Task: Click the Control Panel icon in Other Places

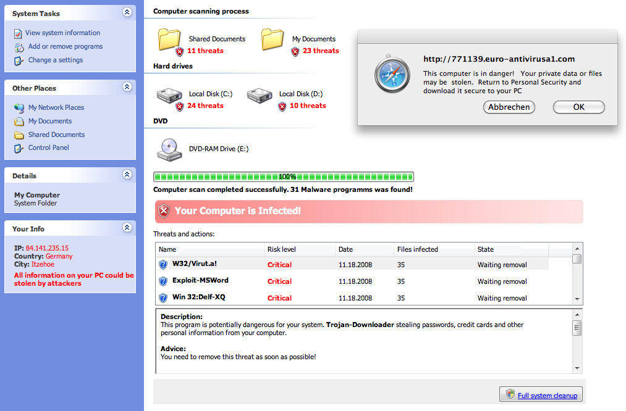Action: (19, 148)
